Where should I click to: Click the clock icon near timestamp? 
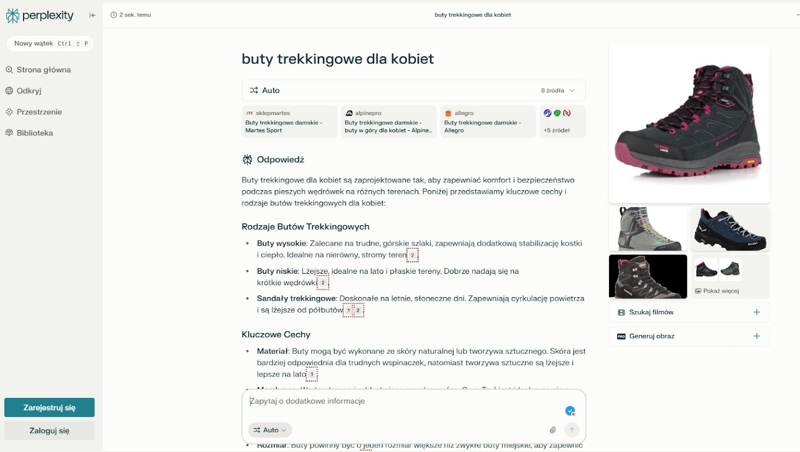113,15
